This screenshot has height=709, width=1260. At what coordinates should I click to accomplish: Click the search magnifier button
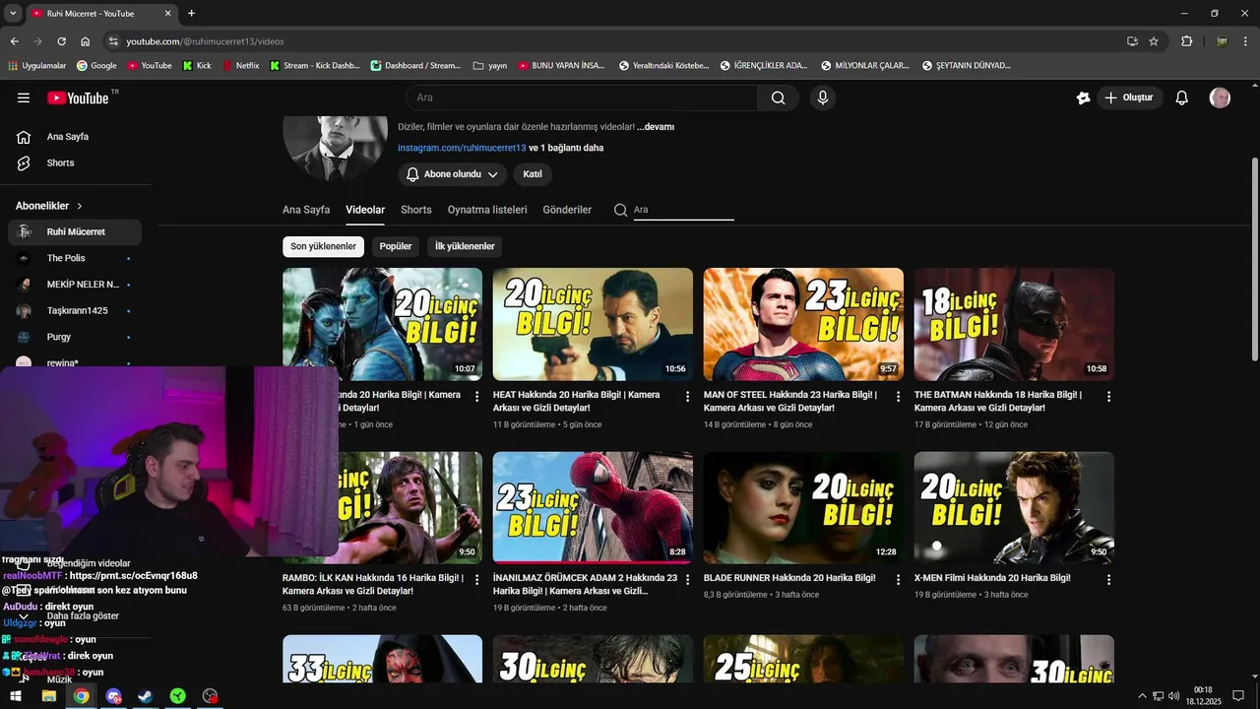(778, 97)
